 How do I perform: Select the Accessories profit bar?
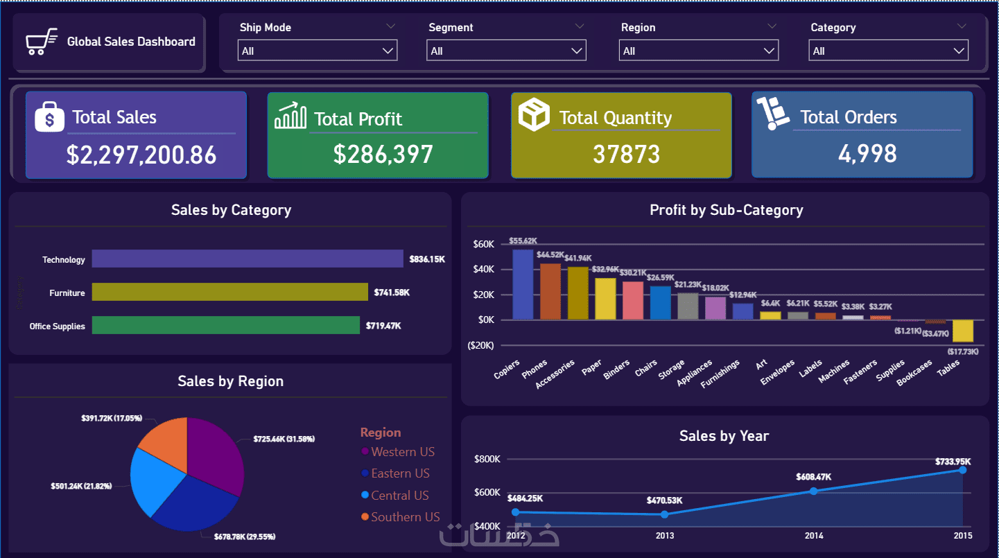point(577,293)
